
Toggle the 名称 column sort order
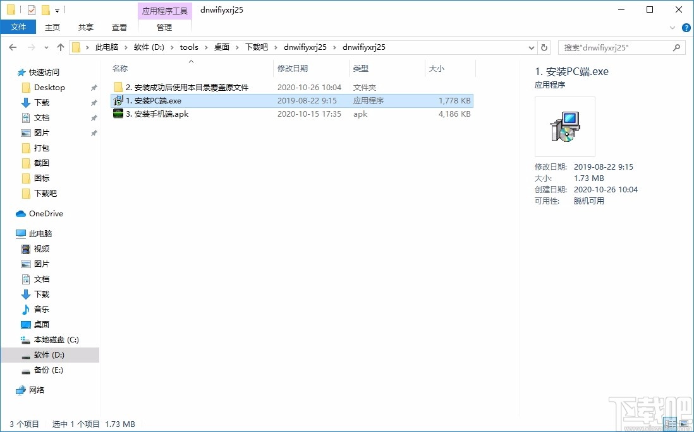tap(120, 68)
